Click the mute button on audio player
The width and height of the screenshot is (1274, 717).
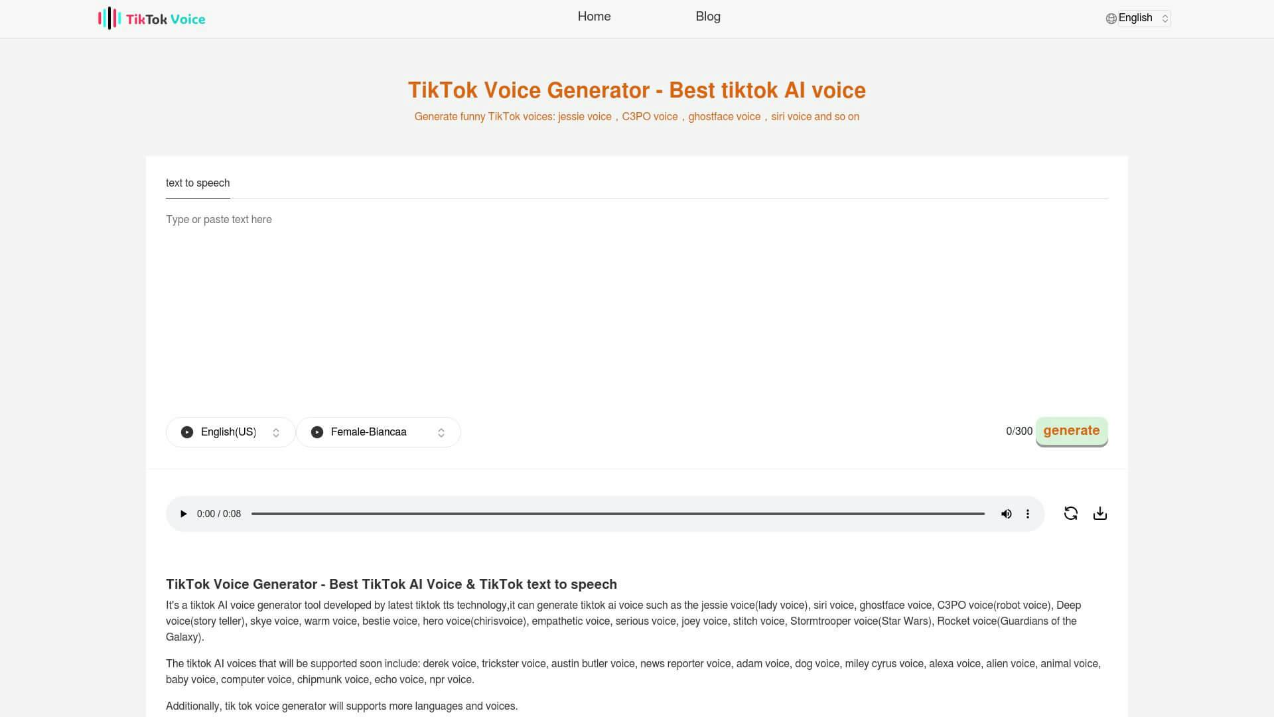coord(1006,513)
